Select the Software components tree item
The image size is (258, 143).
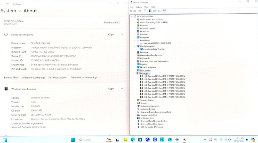click(150, 106)
